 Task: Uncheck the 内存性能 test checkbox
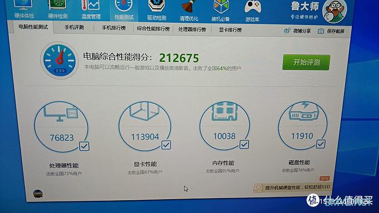tap(244, 144)
